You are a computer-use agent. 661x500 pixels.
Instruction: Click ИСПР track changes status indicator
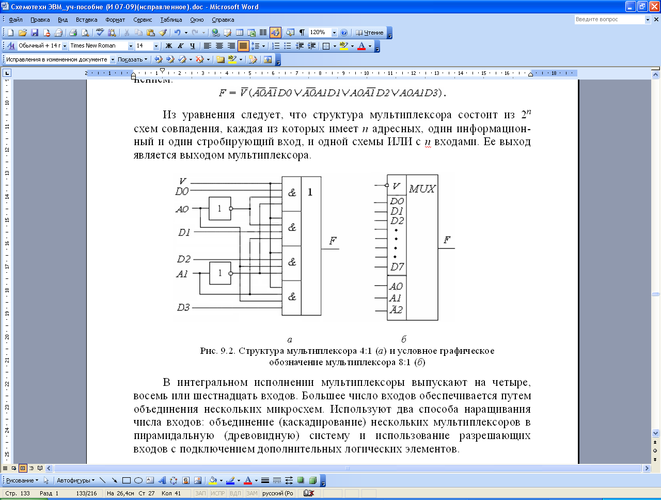(x=218, y=493)
